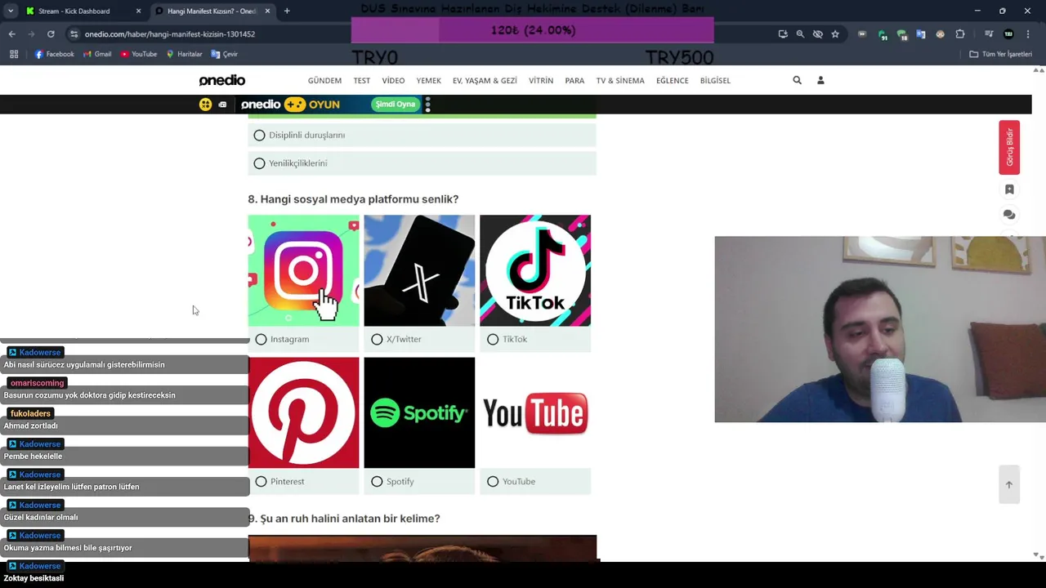Click the red Görüş Bildir feedback button
Viewport: 1046px width, 588px height.
coord(1008,148)
